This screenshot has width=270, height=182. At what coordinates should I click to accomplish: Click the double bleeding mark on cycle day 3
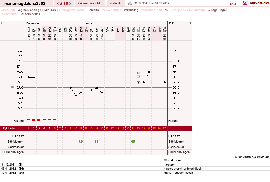[39, 120]
